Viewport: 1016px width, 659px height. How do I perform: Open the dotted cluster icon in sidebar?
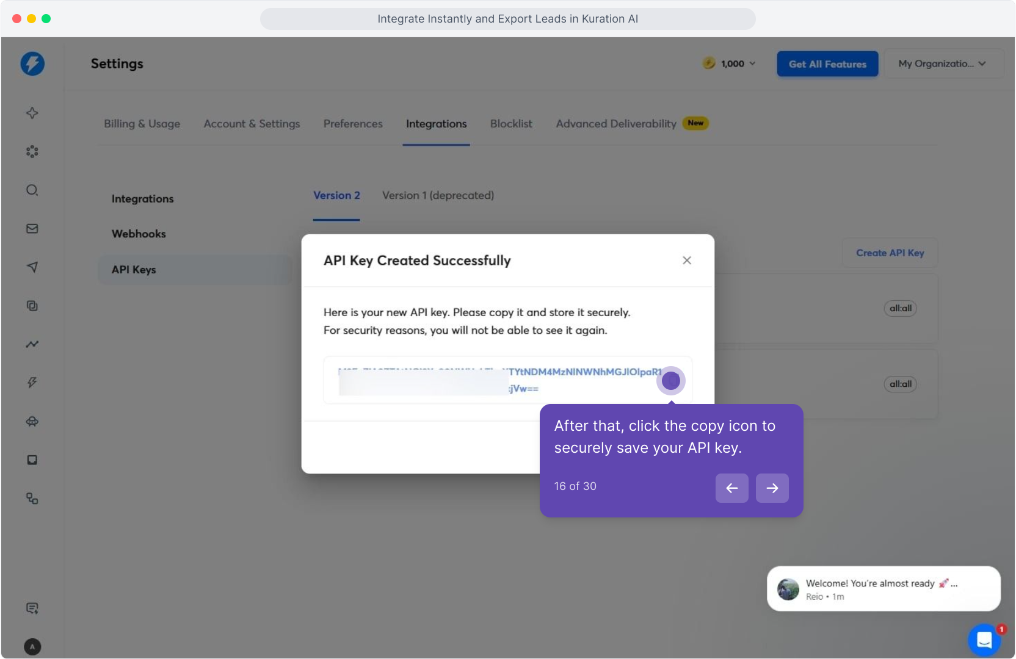click(32, 151)
